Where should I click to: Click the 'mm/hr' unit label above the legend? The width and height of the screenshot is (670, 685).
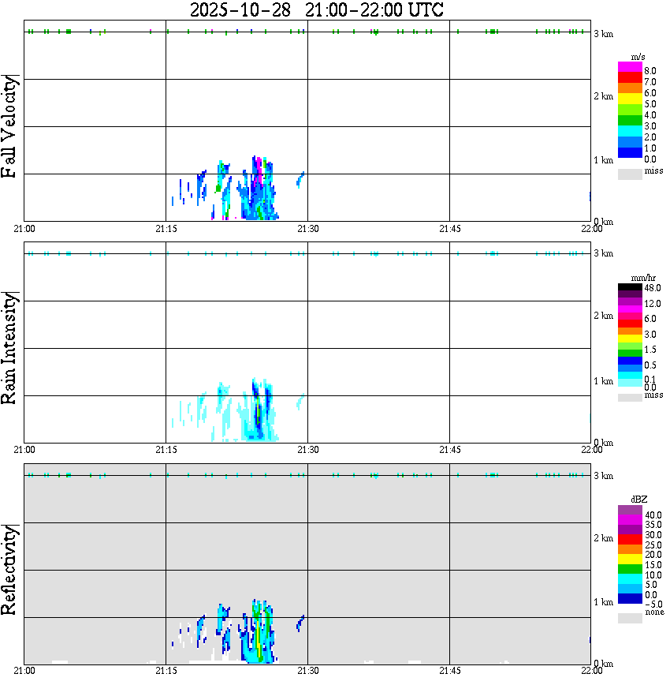(643, 278)
